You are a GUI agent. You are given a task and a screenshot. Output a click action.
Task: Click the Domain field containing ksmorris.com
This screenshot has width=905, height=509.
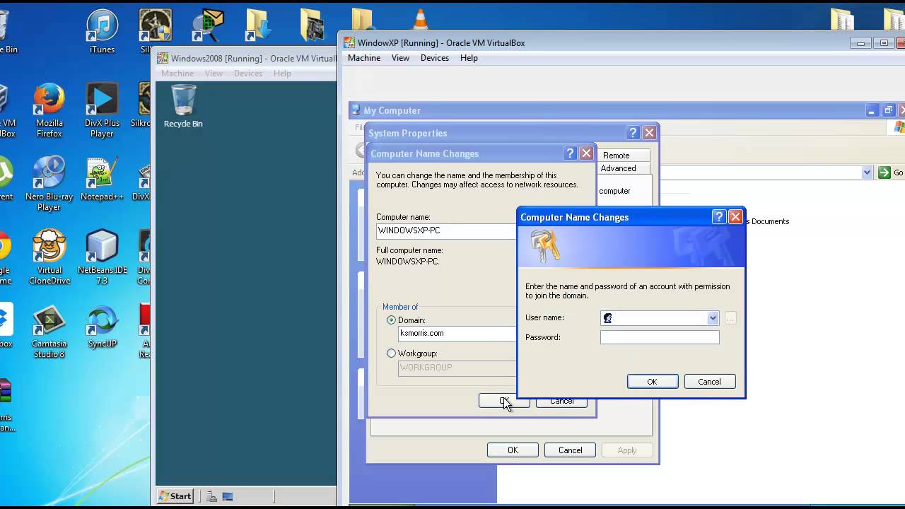tap(458, 334)
